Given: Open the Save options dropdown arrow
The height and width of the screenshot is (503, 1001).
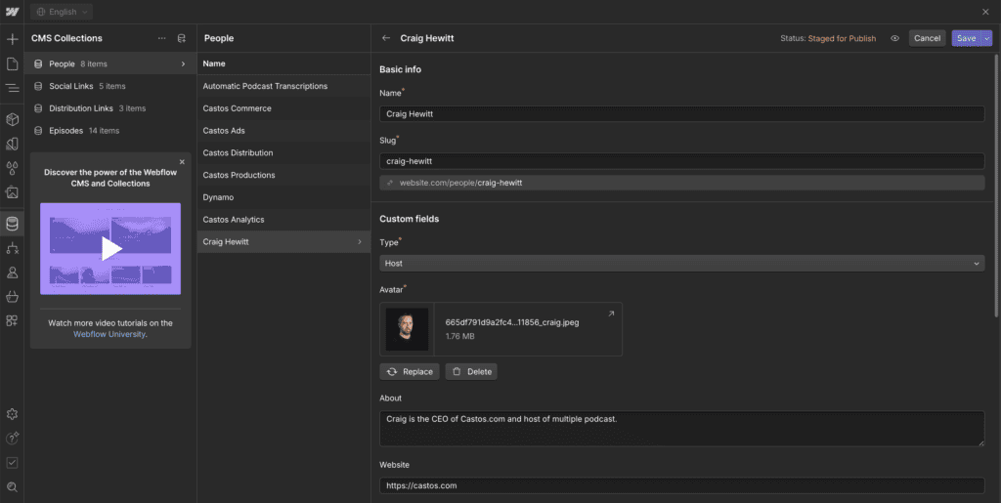Looking at the screenshot, I should point(986,38).
